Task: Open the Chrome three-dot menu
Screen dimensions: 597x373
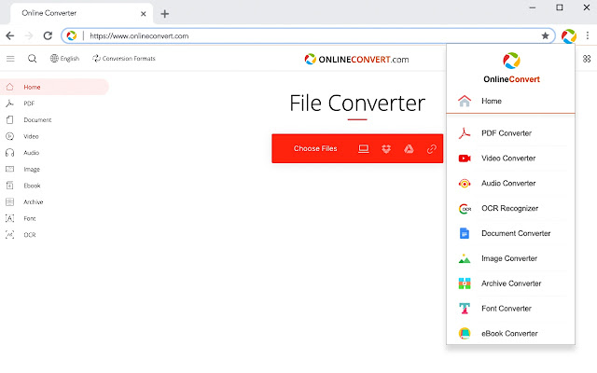Action: (x=588, y=35)
